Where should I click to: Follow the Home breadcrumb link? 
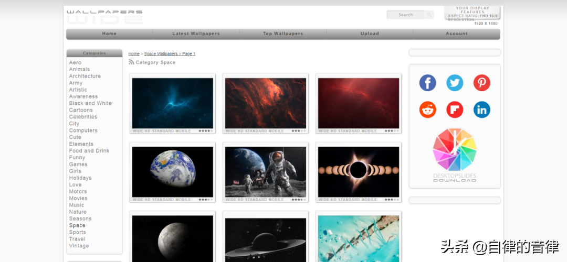(x=134, y=54)
